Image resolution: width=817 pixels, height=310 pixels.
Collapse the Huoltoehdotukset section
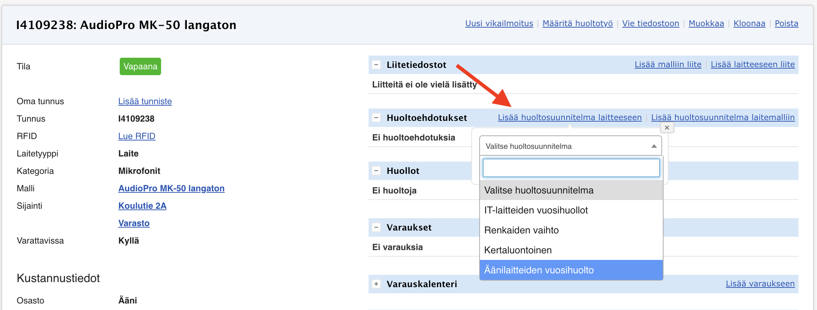click(x=376, y=118)
